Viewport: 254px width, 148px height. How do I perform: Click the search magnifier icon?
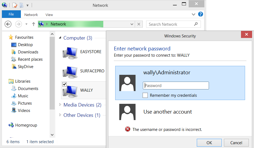pyautogui.click(x=196, y=24)
